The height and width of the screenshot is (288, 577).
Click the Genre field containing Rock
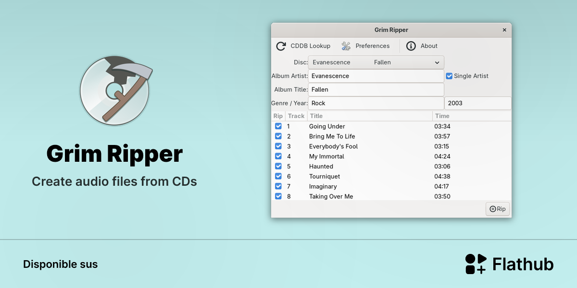tap(376, 103)
